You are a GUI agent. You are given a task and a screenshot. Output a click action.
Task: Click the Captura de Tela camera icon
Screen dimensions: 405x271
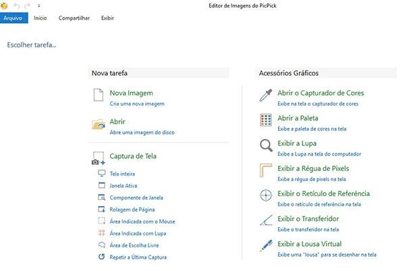99,158
